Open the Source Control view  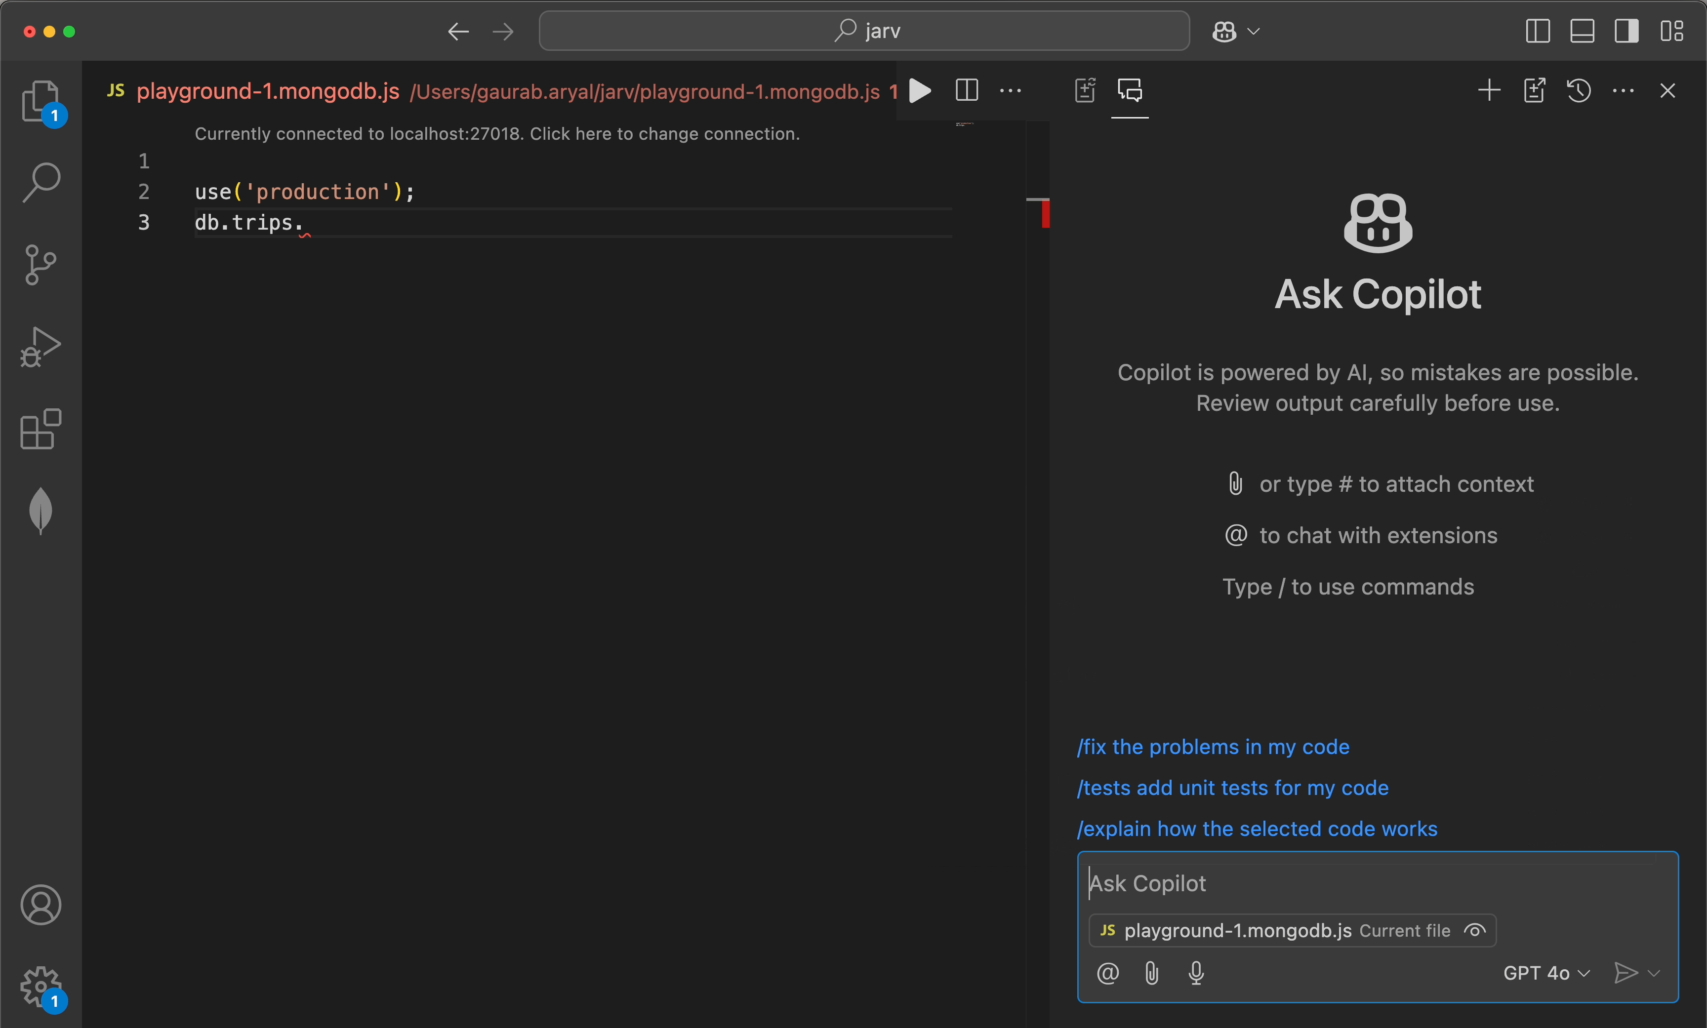(x=41, y=265)
